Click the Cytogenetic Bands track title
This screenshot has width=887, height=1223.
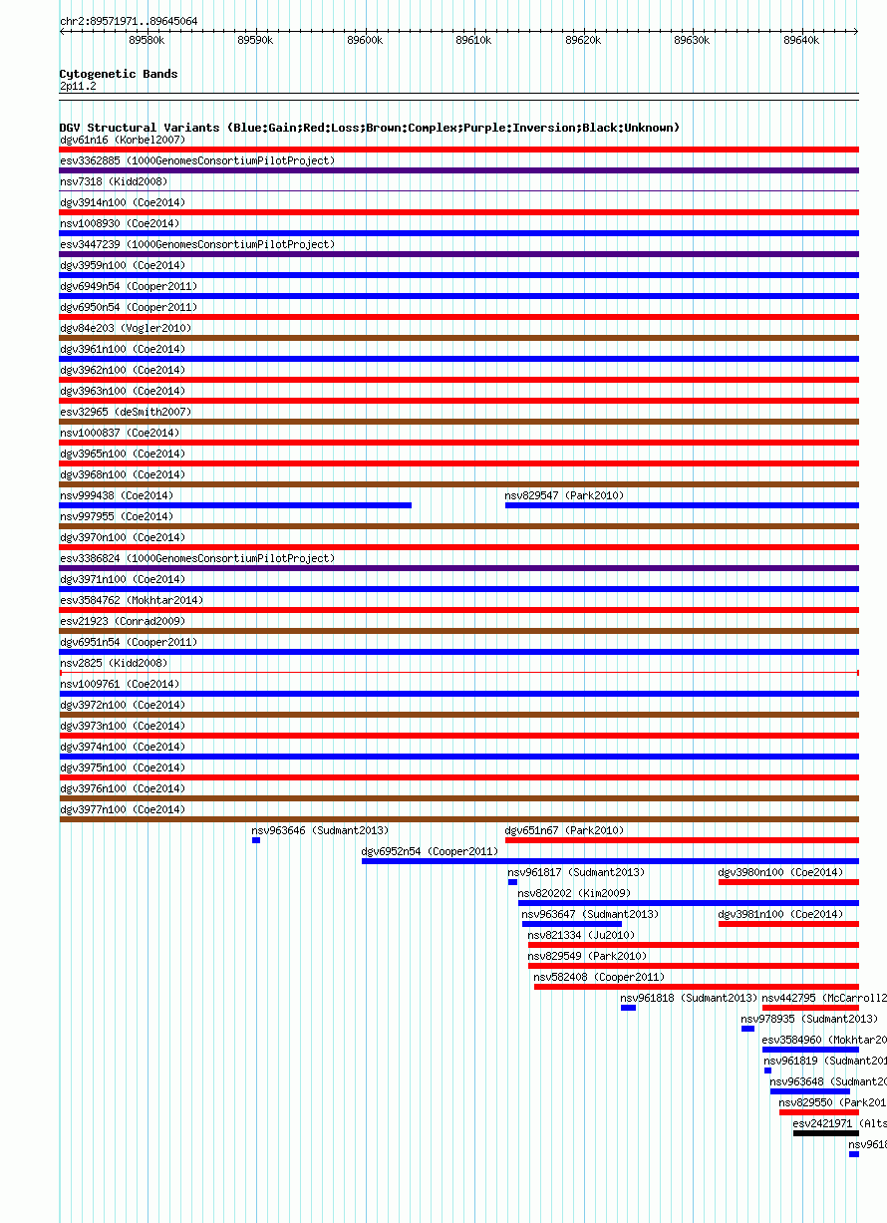119,74
